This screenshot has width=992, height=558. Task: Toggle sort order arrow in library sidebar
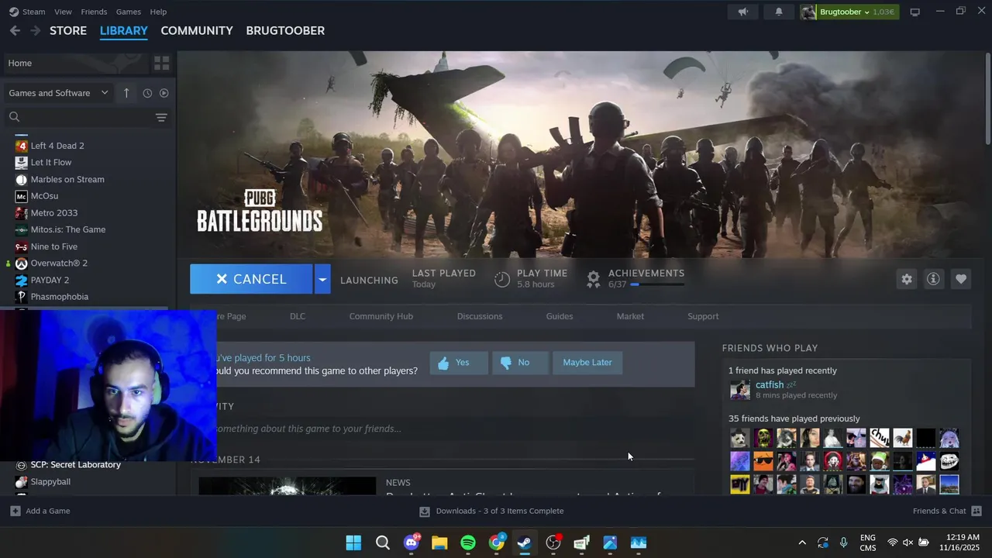126,93
